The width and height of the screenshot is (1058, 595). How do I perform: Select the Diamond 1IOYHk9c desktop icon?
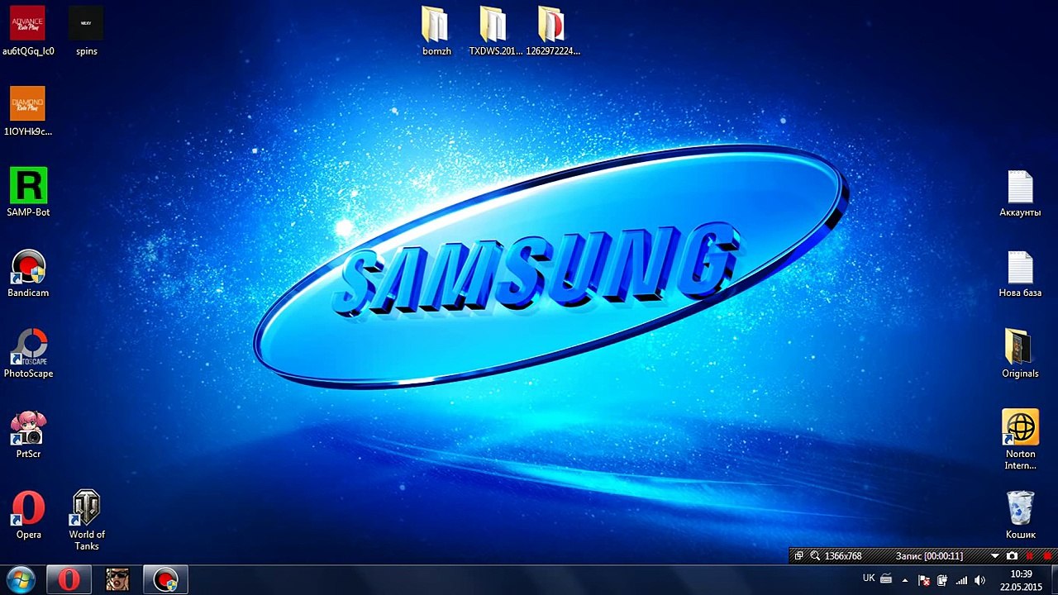[28, 111]
